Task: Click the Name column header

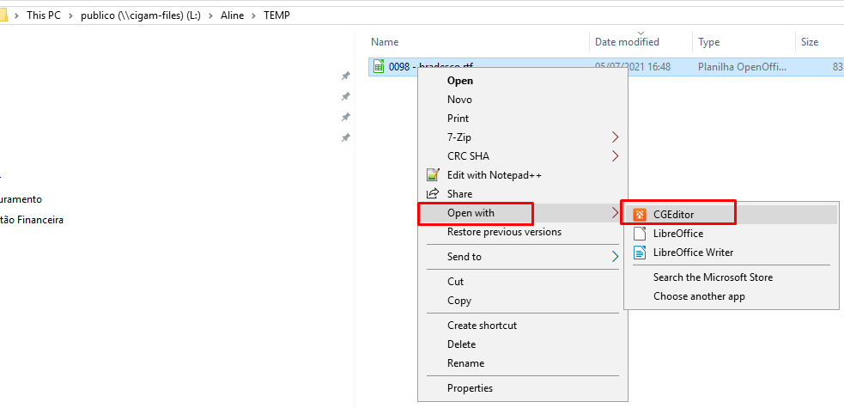Action: (385, 42)
